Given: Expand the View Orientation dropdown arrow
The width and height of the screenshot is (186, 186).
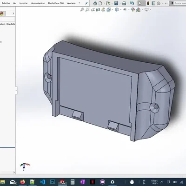Looking at the screenshot, I should point(113,10).
